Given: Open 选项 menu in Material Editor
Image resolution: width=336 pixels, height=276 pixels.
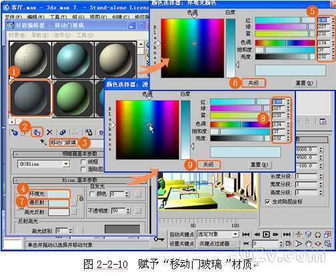Looking at the screenshot, I should [x=62, y=35].
